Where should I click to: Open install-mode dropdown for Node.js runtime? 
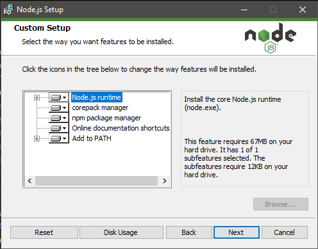pyautogui.click(x=59, y=97)
